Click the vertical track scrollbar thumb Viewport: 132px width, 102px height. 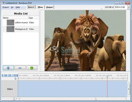[x=129, y=89]
